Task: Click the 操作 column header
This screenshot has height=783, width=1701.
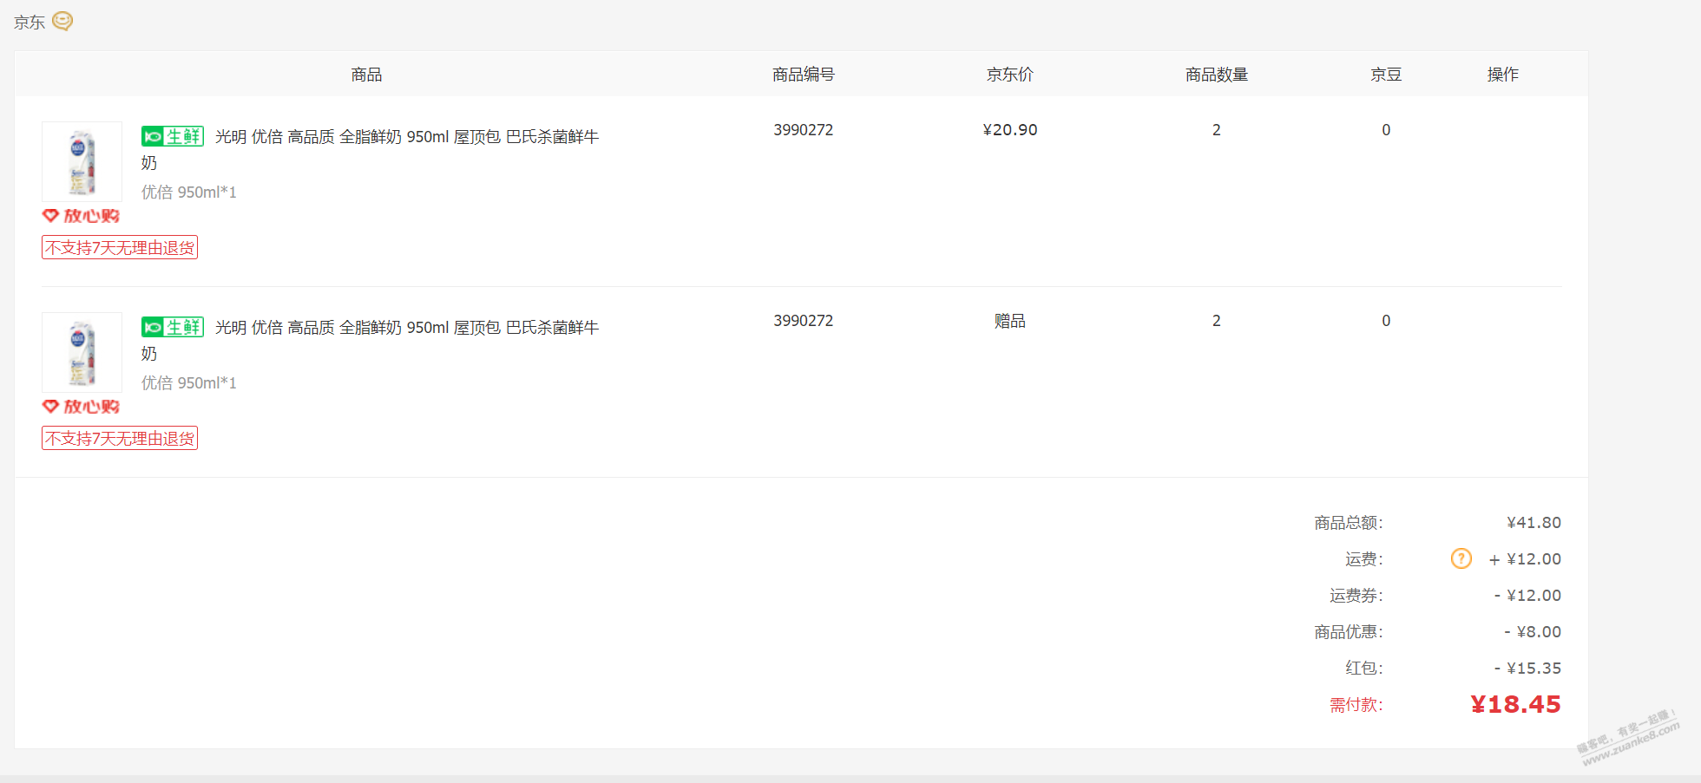Action: click(1502, 75)
